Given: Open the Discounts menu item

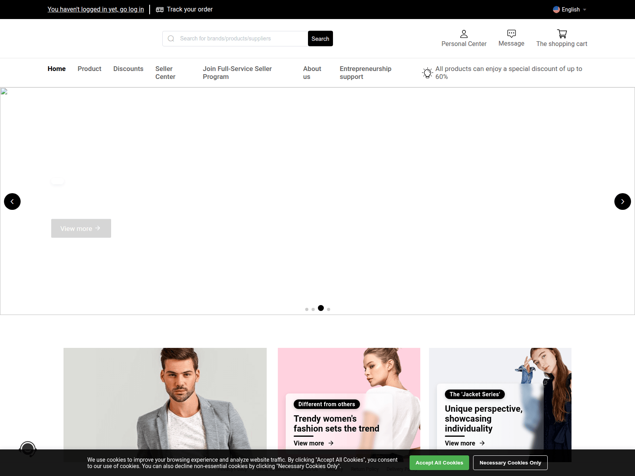Looking at the screenshot, I should (x=128, y=69).
